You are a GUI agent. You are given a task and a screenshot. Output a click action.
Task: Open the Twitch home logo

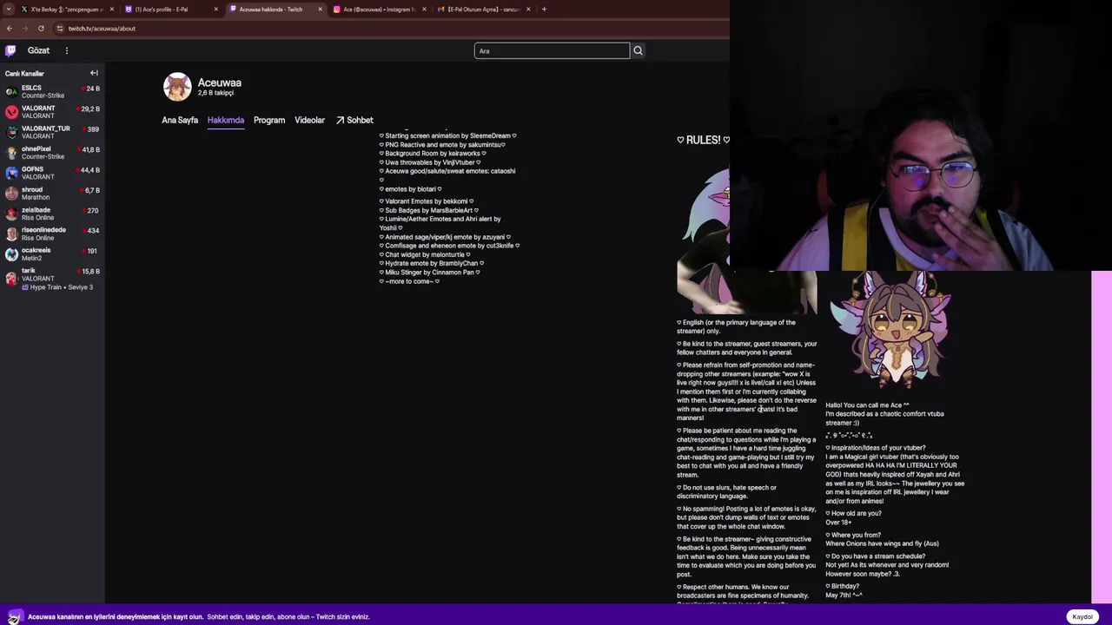10,50
